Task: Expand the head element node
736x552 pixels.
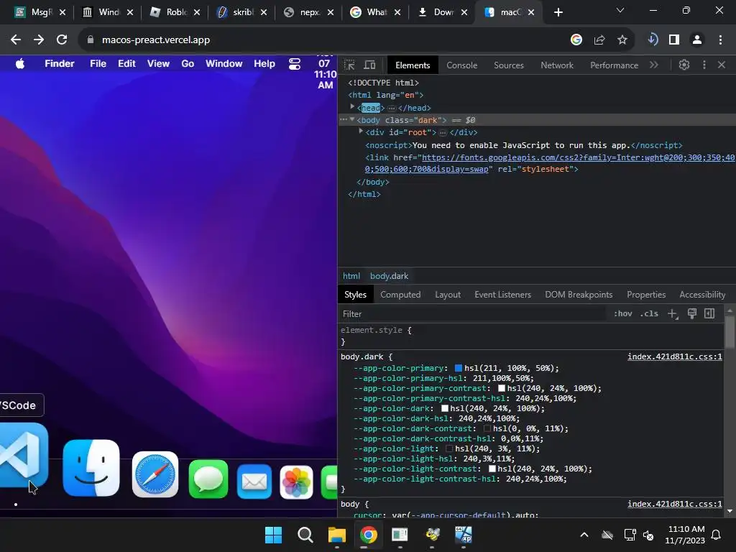Action: pos(352,107)
